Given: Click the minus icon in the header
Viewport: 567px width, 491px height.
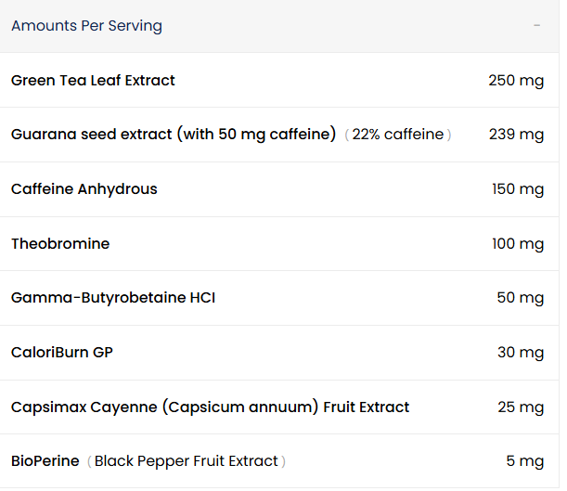Looking at the screenshot, I should coord(536,26).
